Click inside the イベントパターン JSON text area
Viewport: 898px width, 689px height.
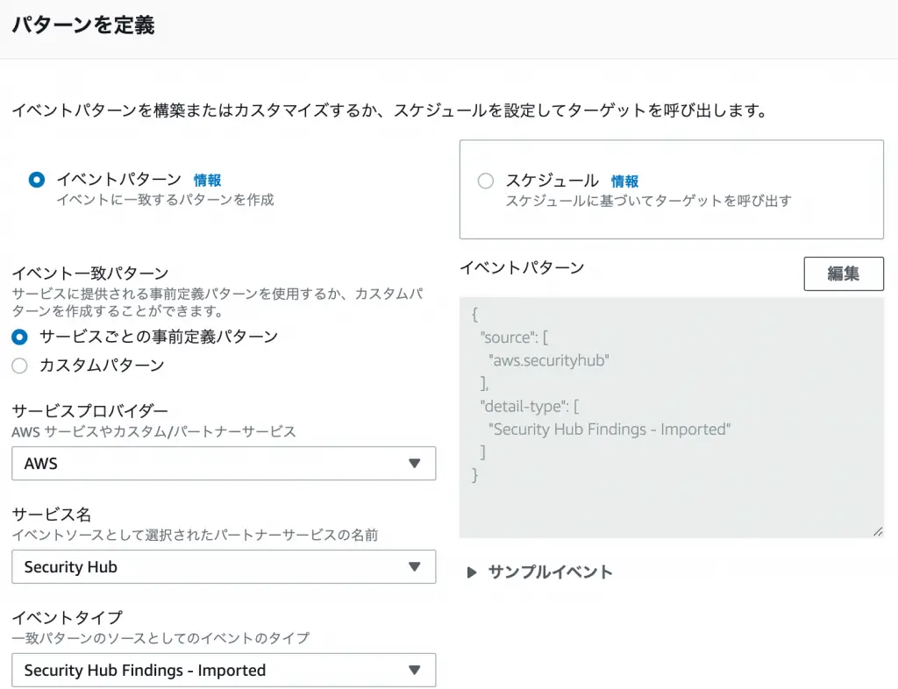pyautogui.click(x=672, y=417)
